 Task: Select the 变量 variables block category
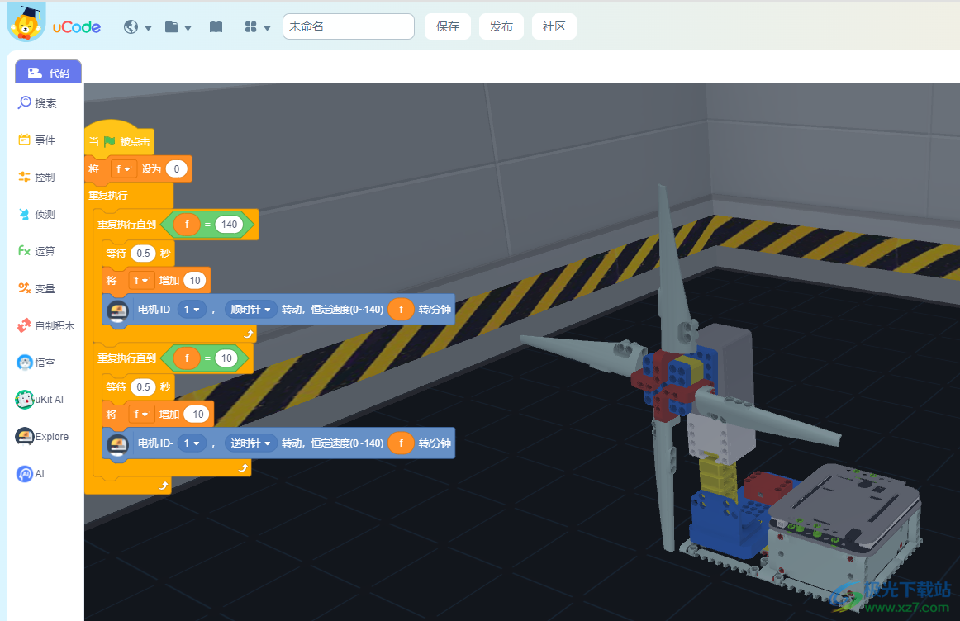pos(37,289)
